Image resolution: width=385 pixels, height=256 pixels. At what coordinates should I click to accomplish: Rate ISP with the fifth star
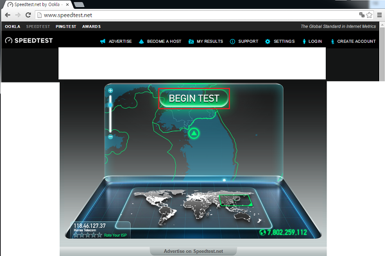pyautogui.click(x=99, y=235)
